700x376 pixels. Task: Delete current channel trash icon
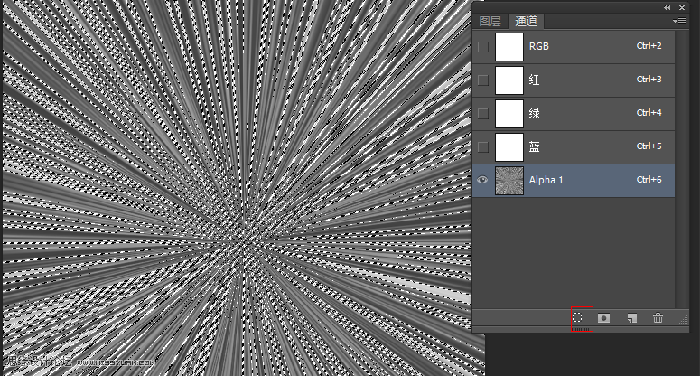tap(658, 318)
